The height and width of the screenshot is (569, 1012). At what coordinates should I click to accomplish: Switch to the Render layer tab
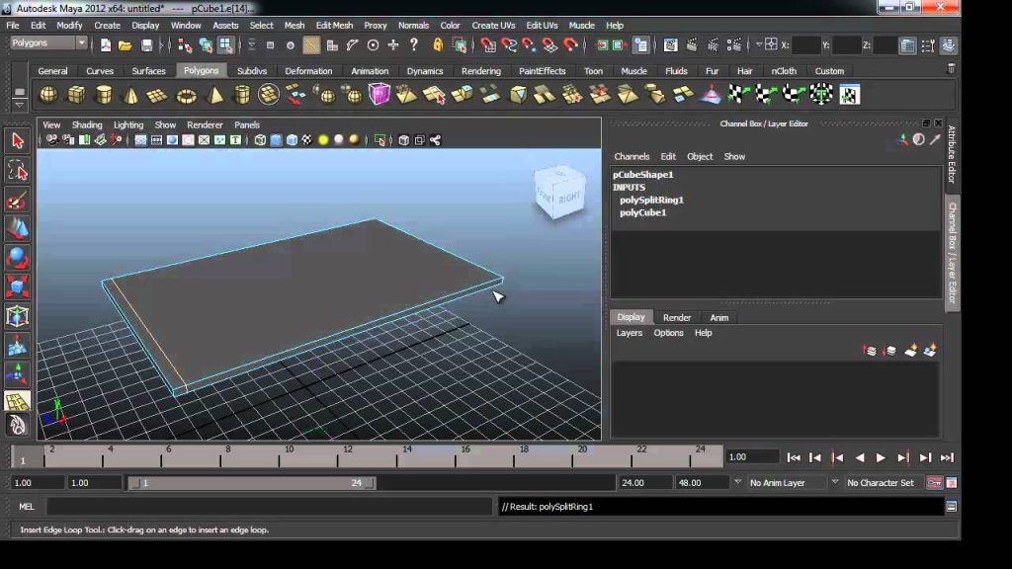pos(676,317)
